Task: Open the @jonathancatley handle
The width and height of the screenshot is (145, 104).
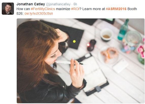Action: [58, 4]
